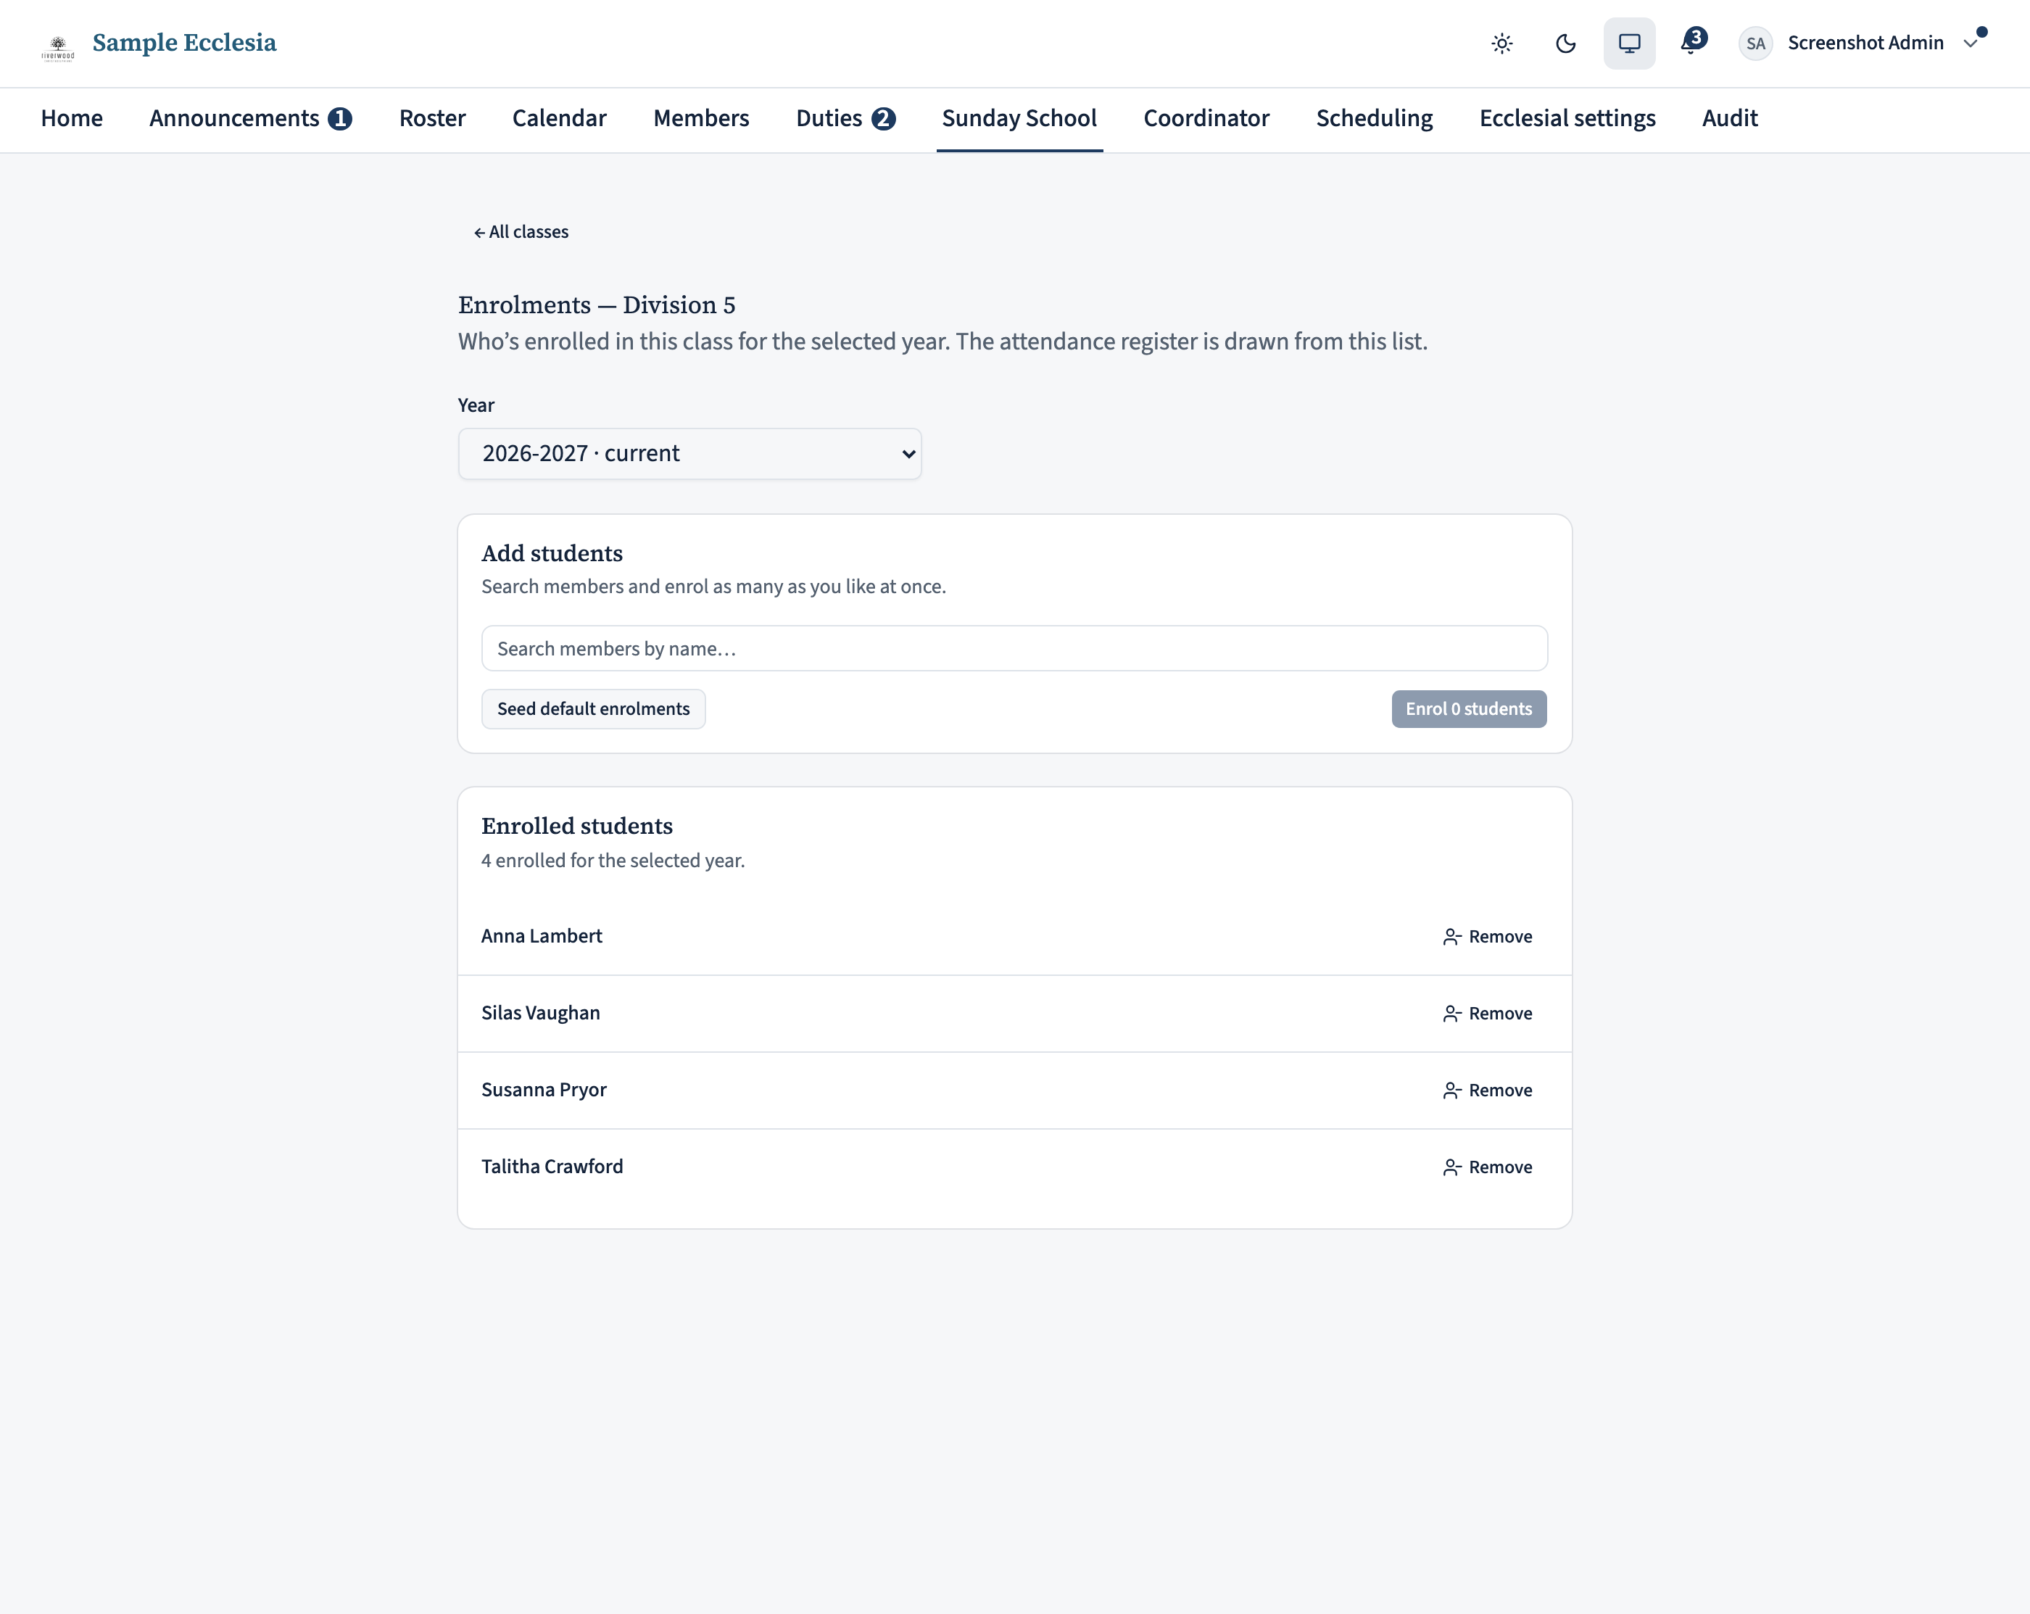
Task: Click the SA user avatar
Action: (x=1755, y=44)
